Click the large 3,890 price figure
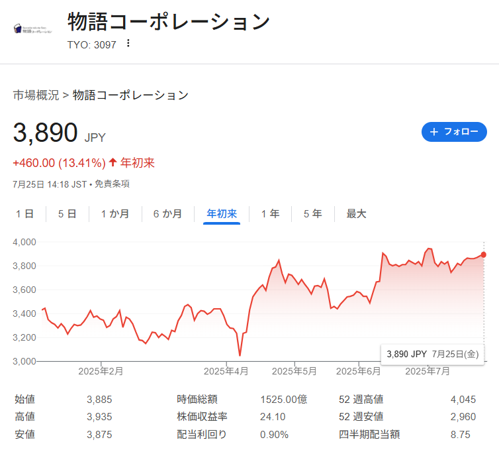This screenshot has width=499, height=452. (45, 133)
